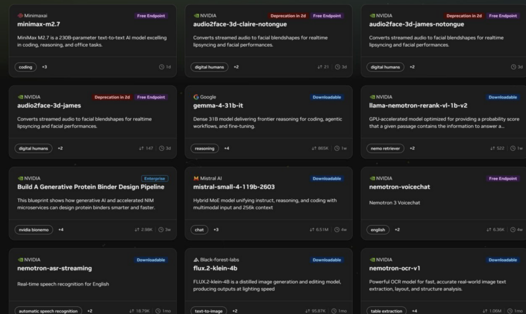
Task: Expand +3 more tags on minimax-m2.7
Action: click(x=44, y=67)
